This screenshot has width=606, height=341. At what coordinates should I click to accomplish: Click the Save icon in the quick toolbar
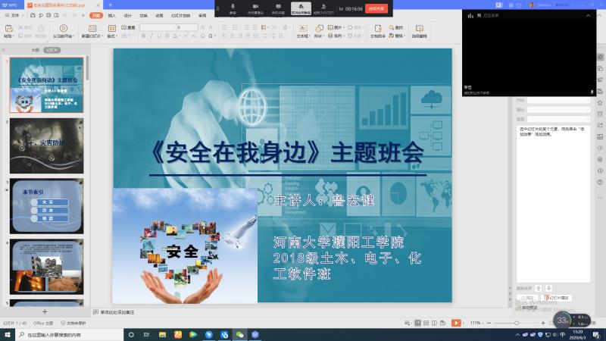tap(33, 15)
